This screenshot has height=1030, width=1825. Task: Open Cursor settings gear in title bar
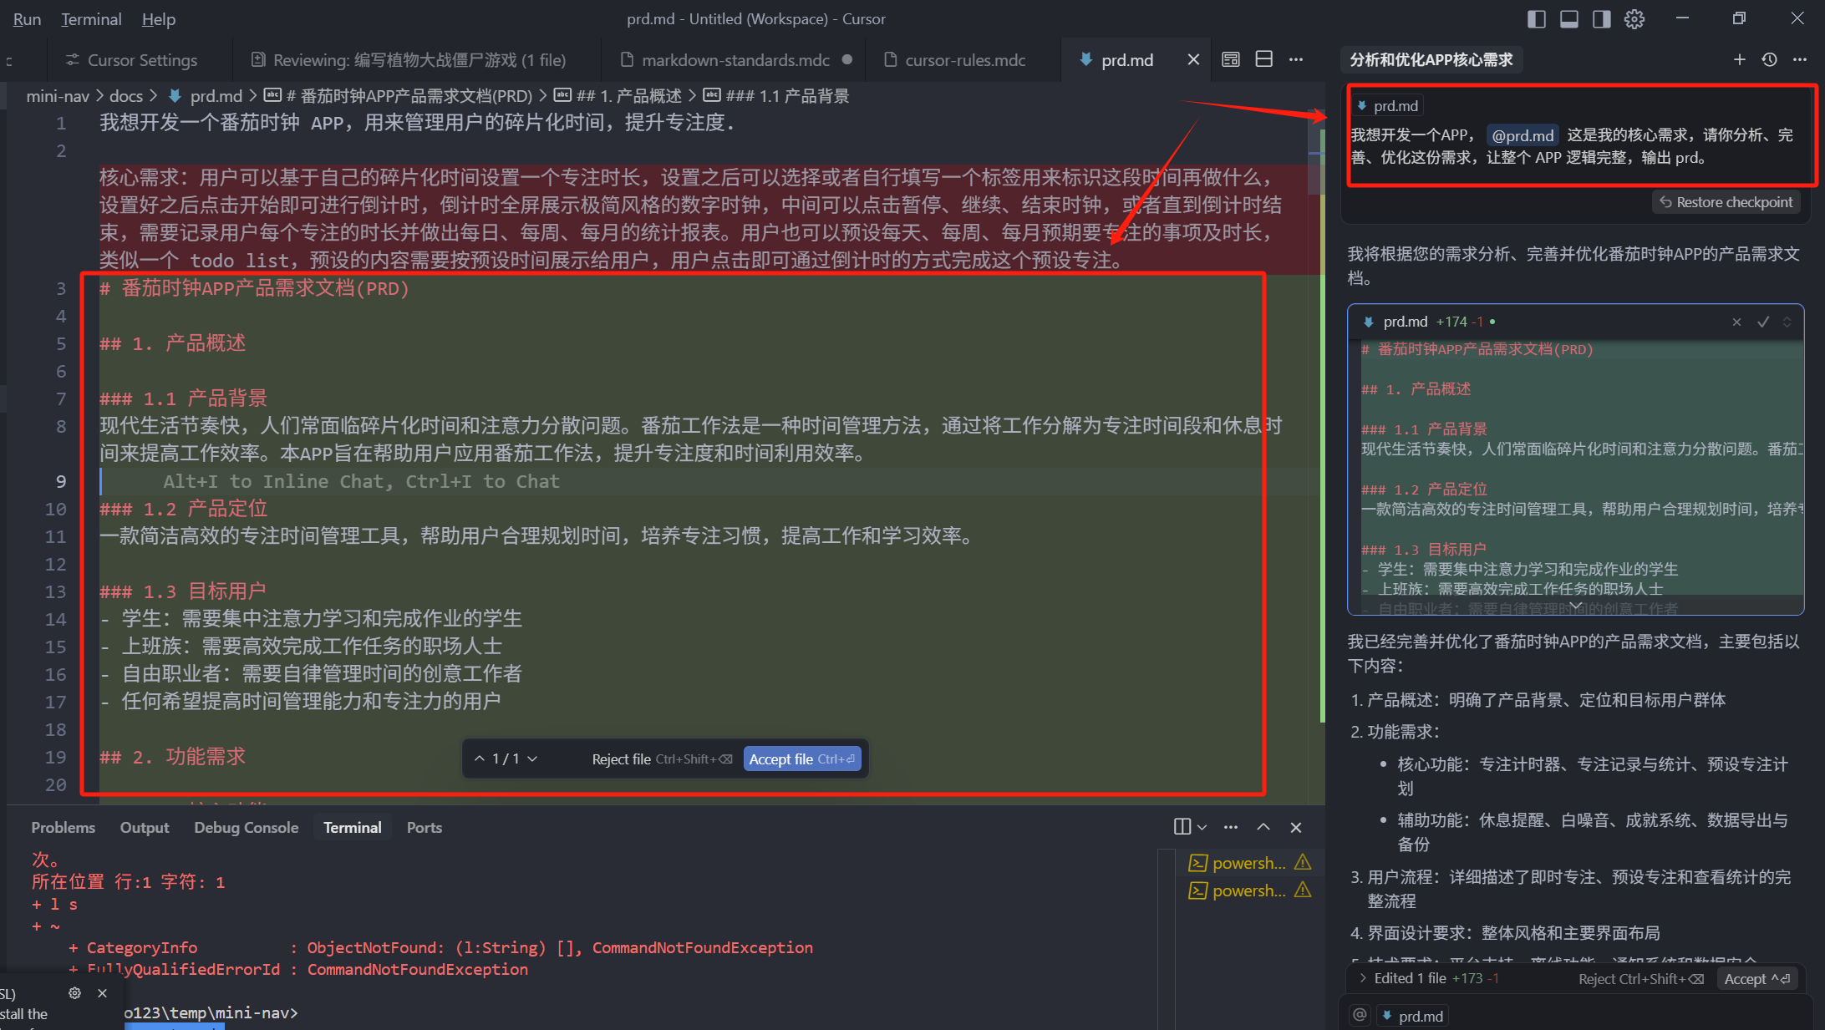(x=1634, y=19)
